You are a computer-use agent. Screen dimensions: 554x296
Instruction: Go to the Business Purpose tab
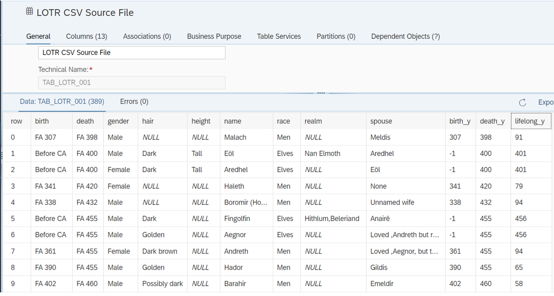[214, 36]
